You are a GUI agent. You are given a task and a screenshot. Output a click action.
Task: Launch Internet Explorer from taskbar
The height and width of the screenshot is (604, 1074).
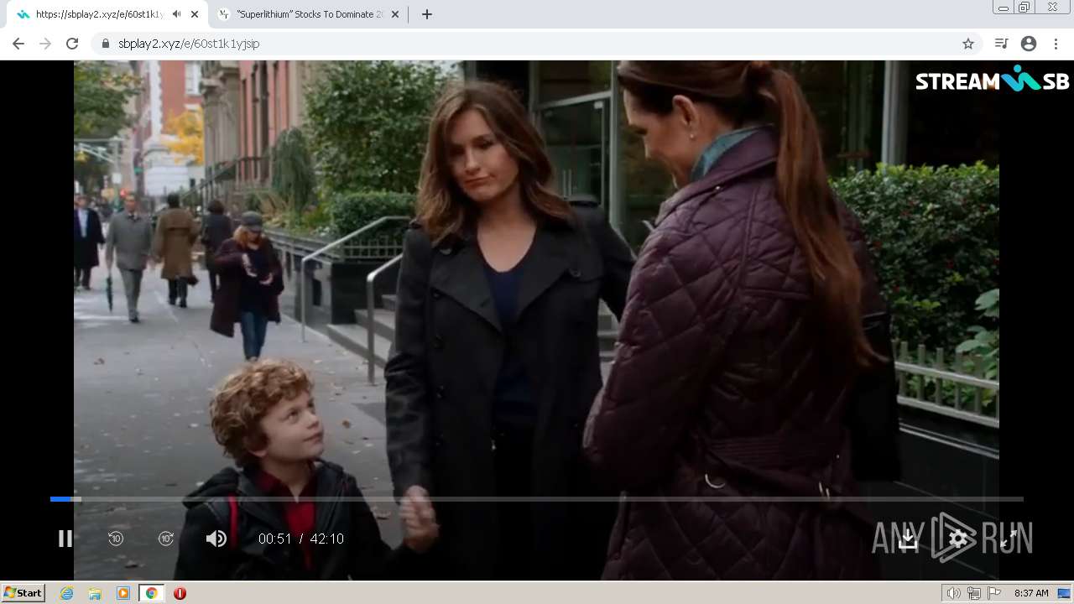coord(67,593)
